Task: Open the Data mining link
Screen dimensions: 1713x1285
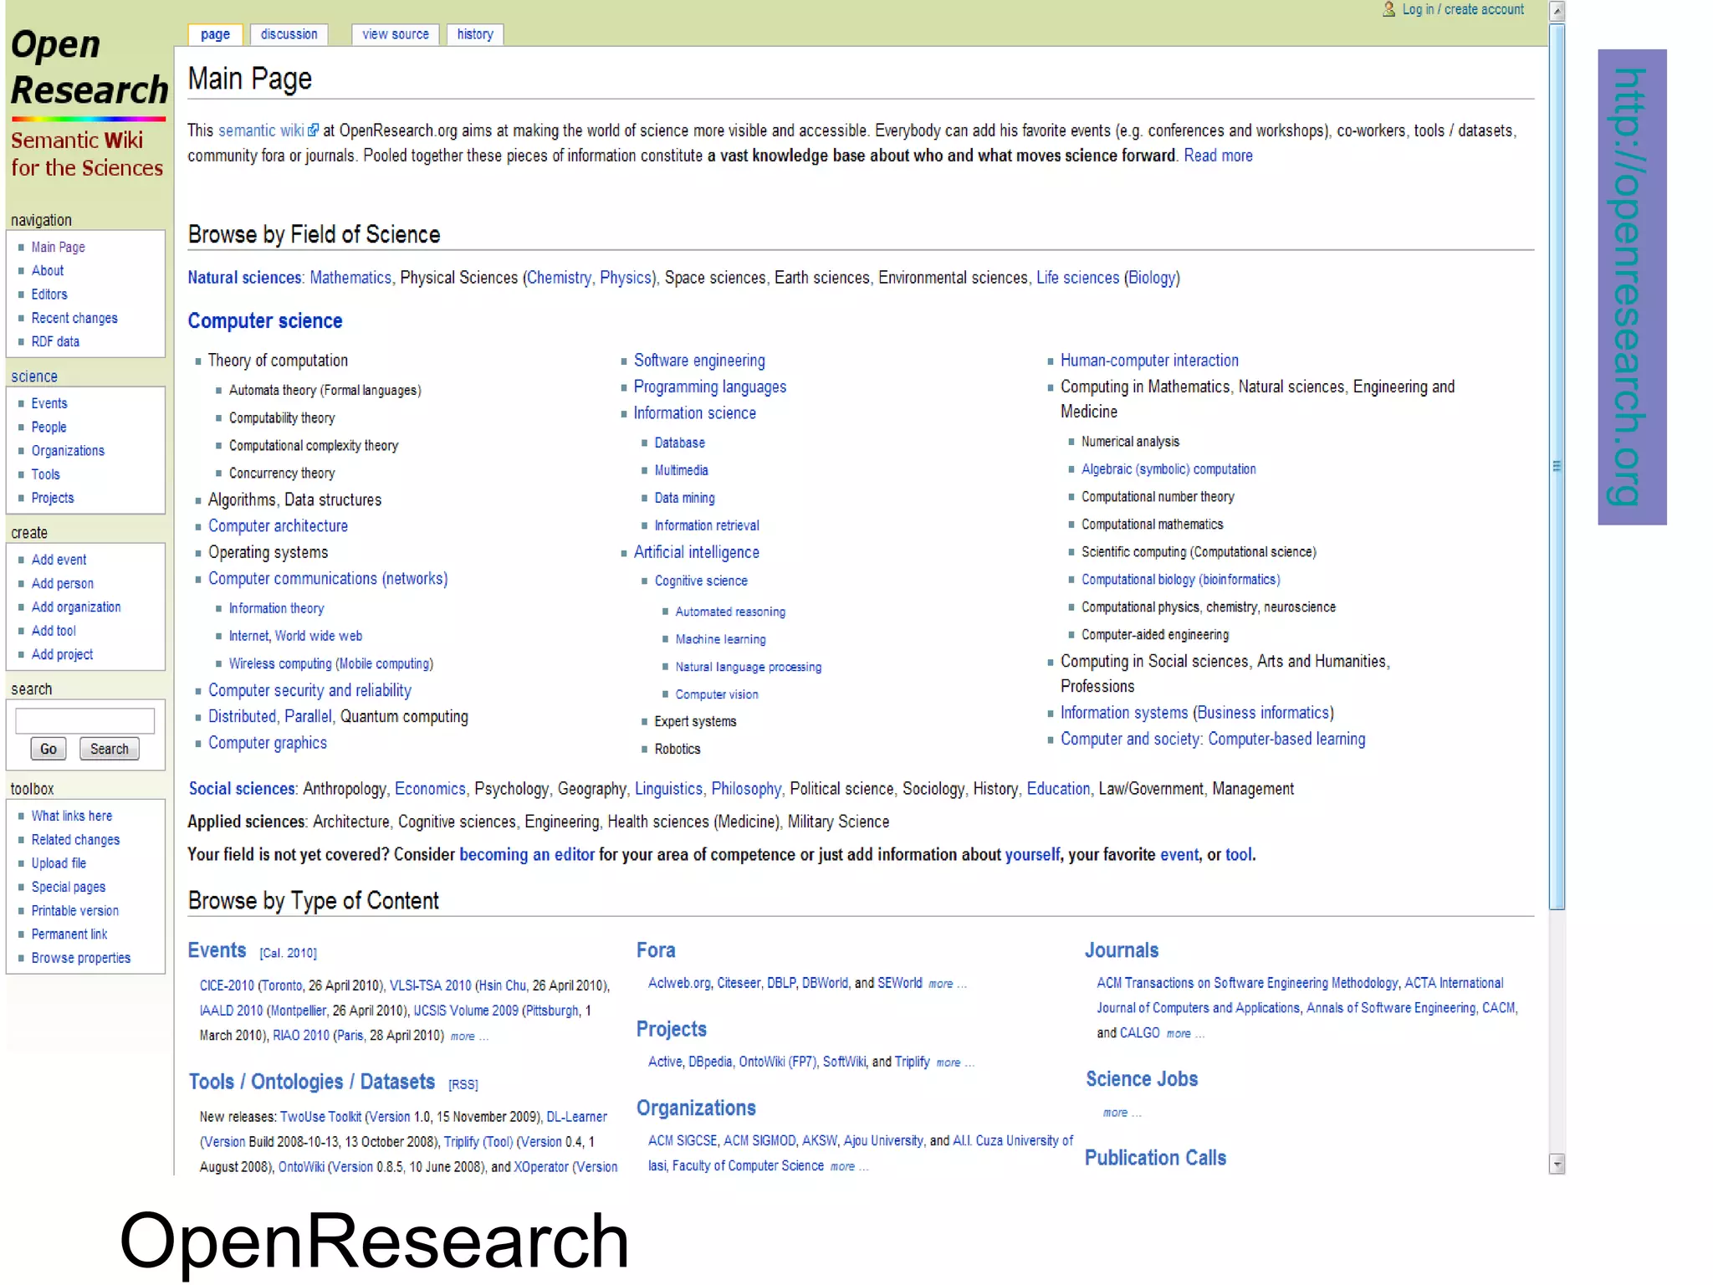Action: click(x=684, y=498)
